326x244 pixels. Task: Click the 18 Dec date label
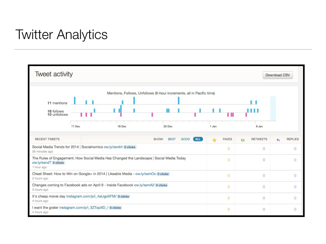point(122,126)
